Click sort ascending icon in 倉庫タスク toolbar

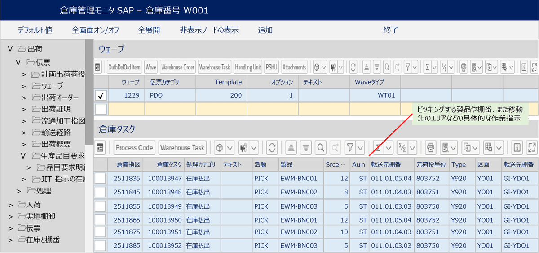tap(292, 147)
